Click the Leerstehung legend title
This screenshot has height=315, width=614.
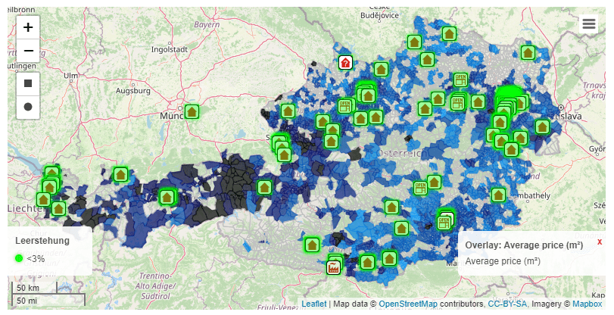[x=42, y=241]
